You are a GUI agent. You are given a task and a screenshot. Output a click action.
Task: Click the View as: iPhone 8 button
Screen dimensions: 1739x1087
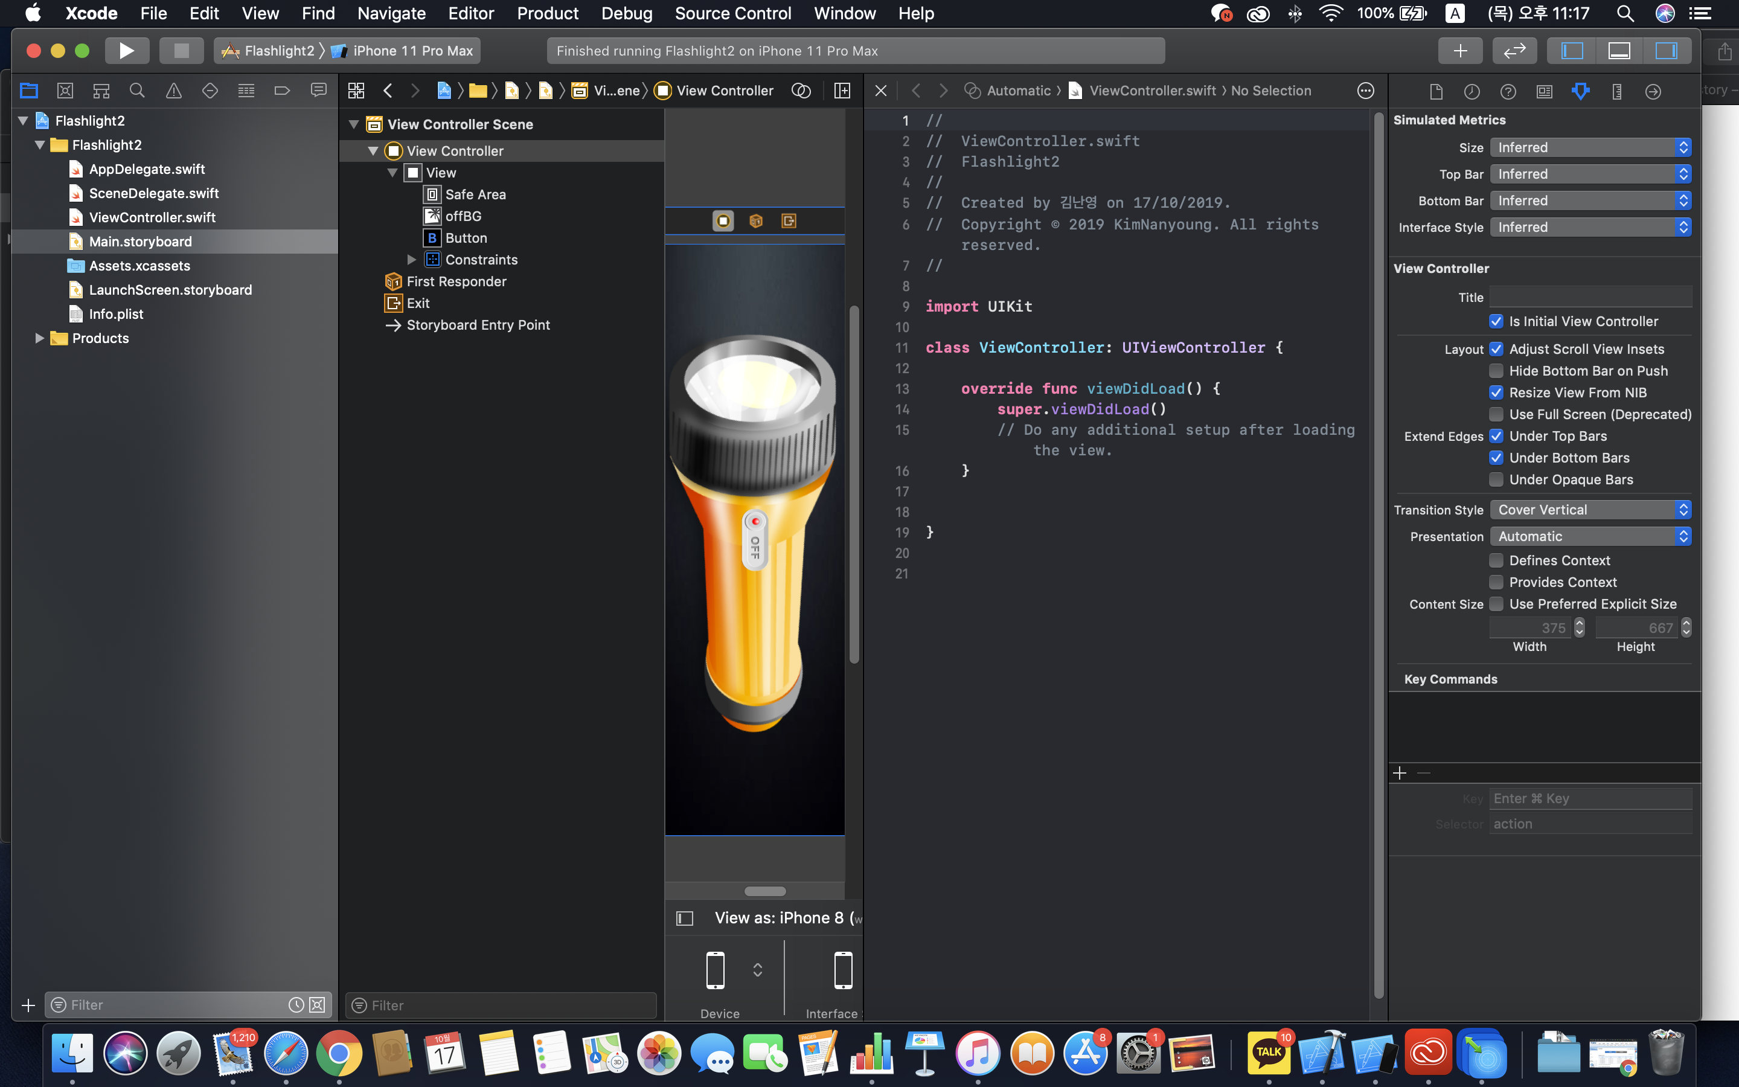(x=779, y=918)
